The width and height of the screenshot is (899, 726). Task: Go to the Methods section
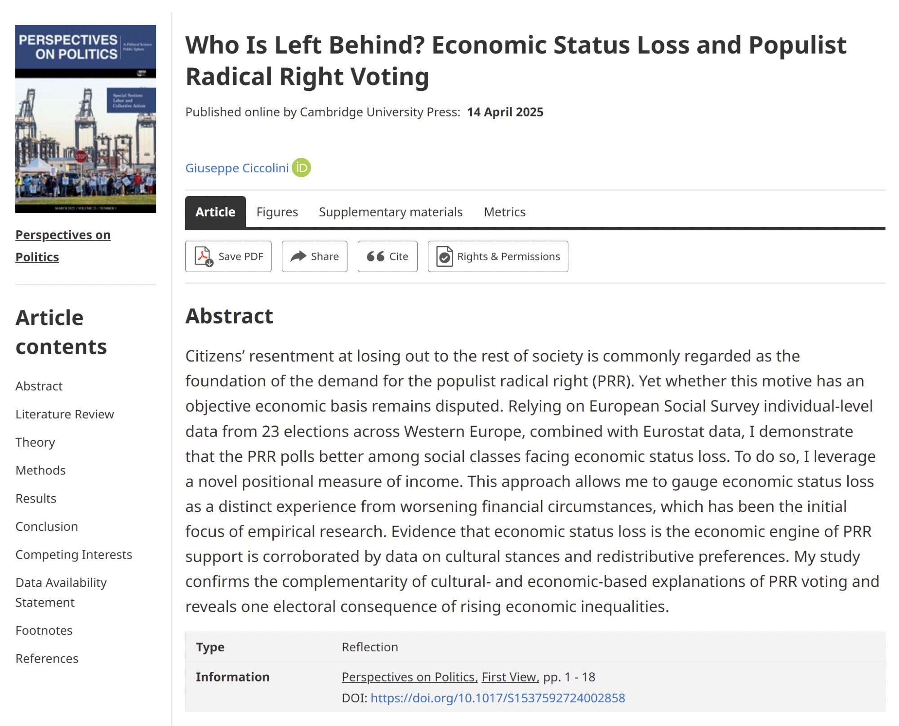point(40,470)
